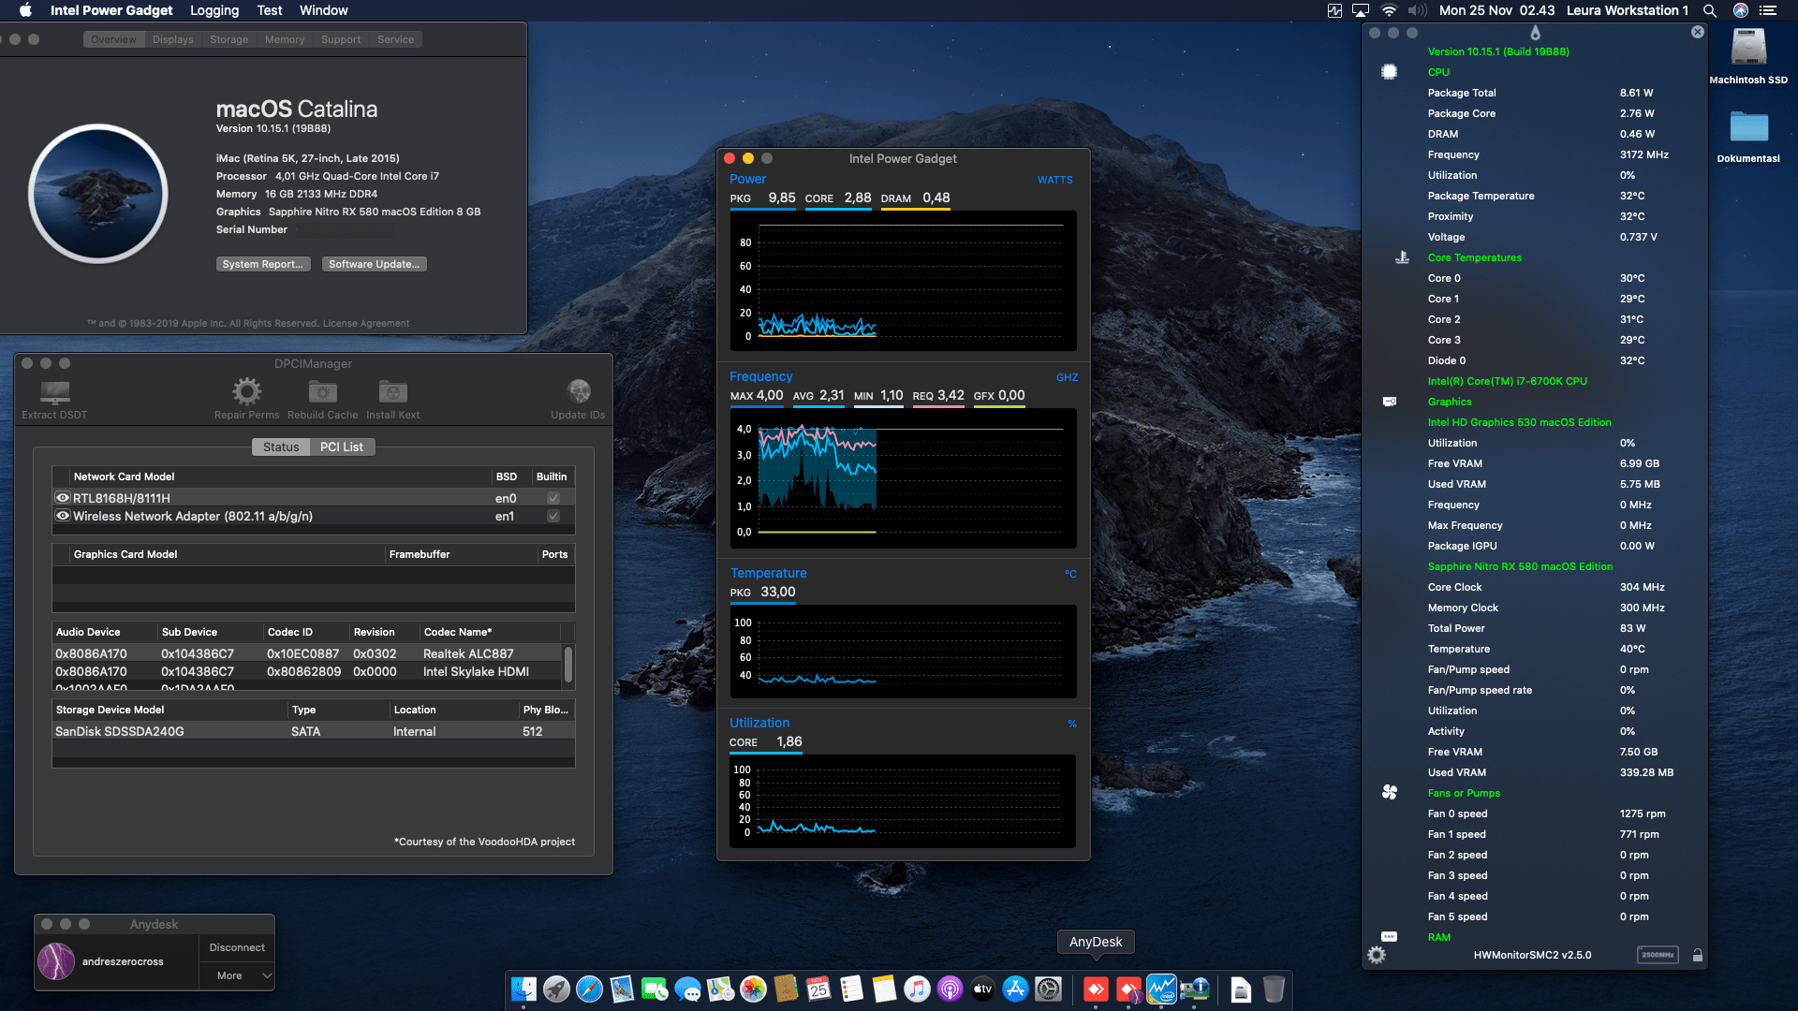Click eye icon beside Wireless Network Adapter
The height and width of the screenshot is (1011, 1798).
pos(63,516)
